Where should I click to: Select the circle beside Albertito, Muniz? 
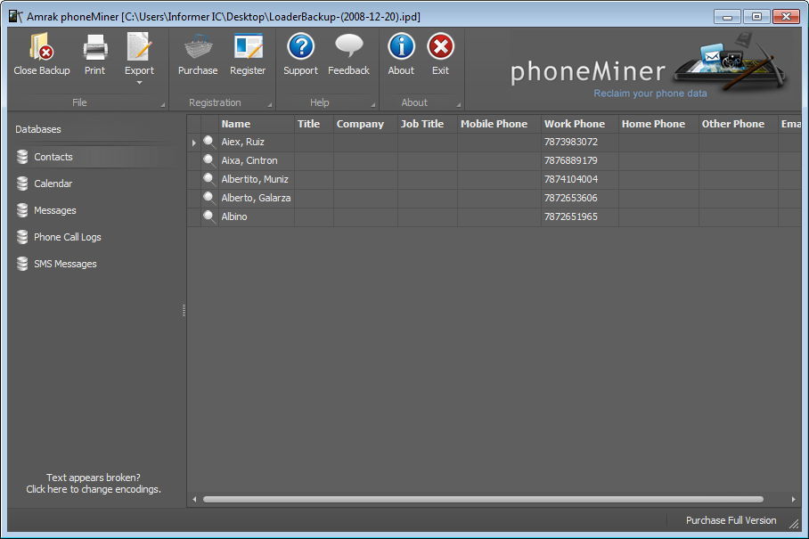(x=207, y=179)
